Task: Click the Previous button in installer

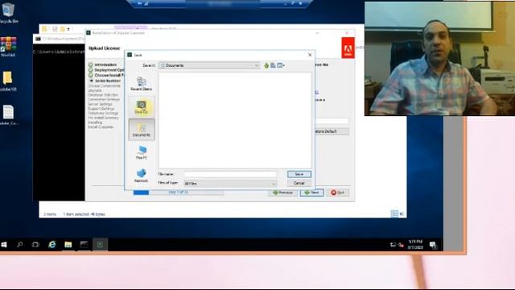Action: pos(282,193)
